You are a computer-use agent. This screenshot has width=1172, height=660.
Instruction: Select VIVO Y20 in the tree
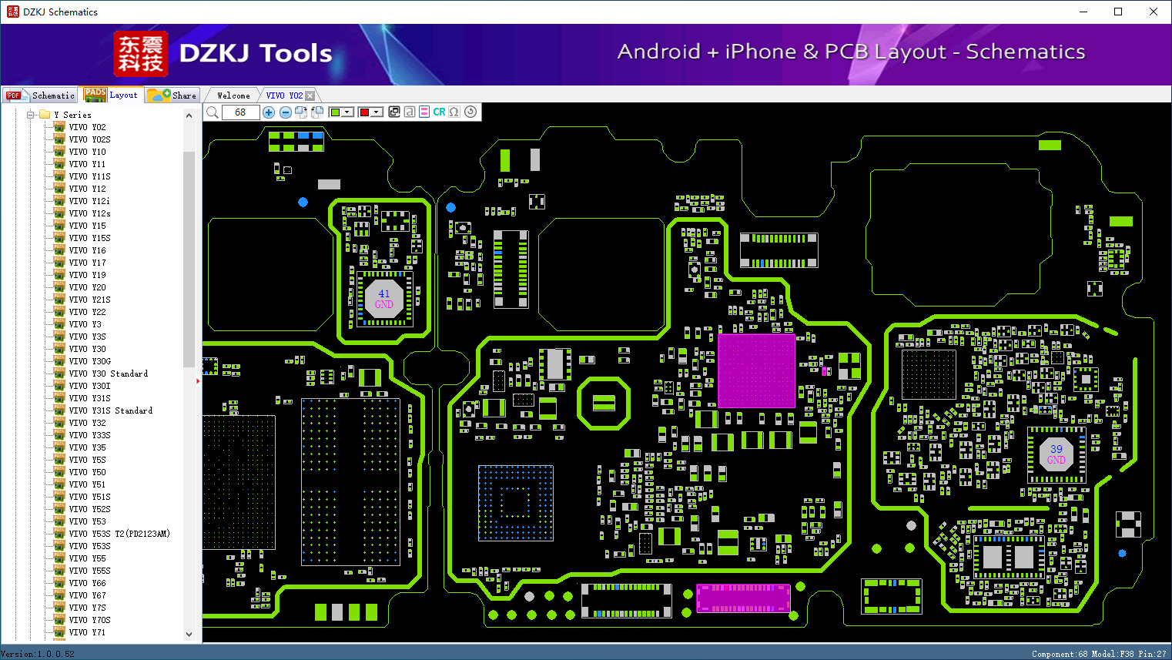point(87,287)
